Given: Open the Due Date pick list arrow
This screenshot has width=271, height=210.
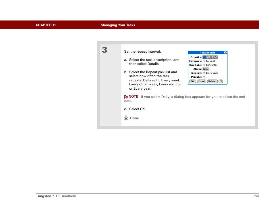Looking at the screenshot, I should [204, 65].
